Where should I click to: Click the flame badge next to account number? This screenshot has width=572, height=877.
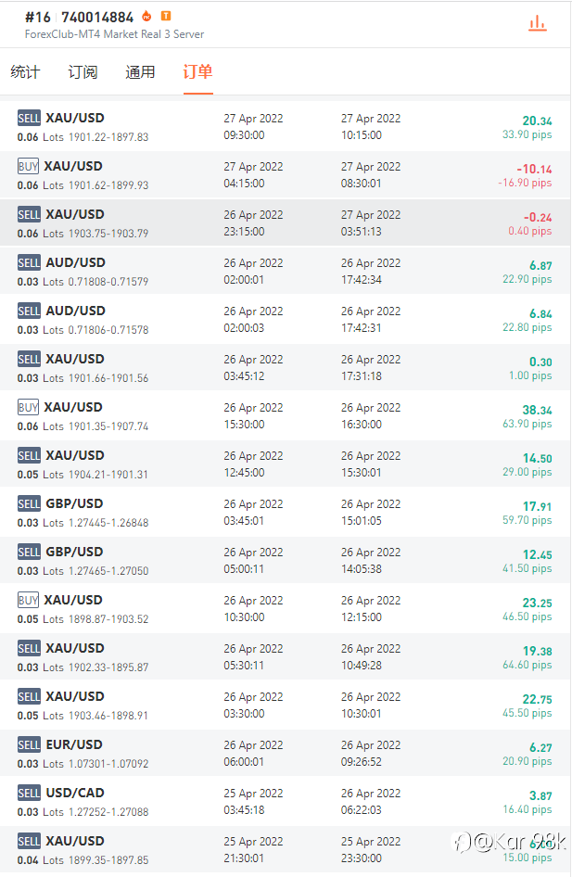tap(146, 17)
